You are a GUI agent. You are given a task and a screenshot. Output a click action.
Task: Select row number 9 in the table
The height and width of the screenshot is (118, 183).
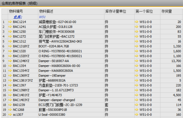coord(4,61)
